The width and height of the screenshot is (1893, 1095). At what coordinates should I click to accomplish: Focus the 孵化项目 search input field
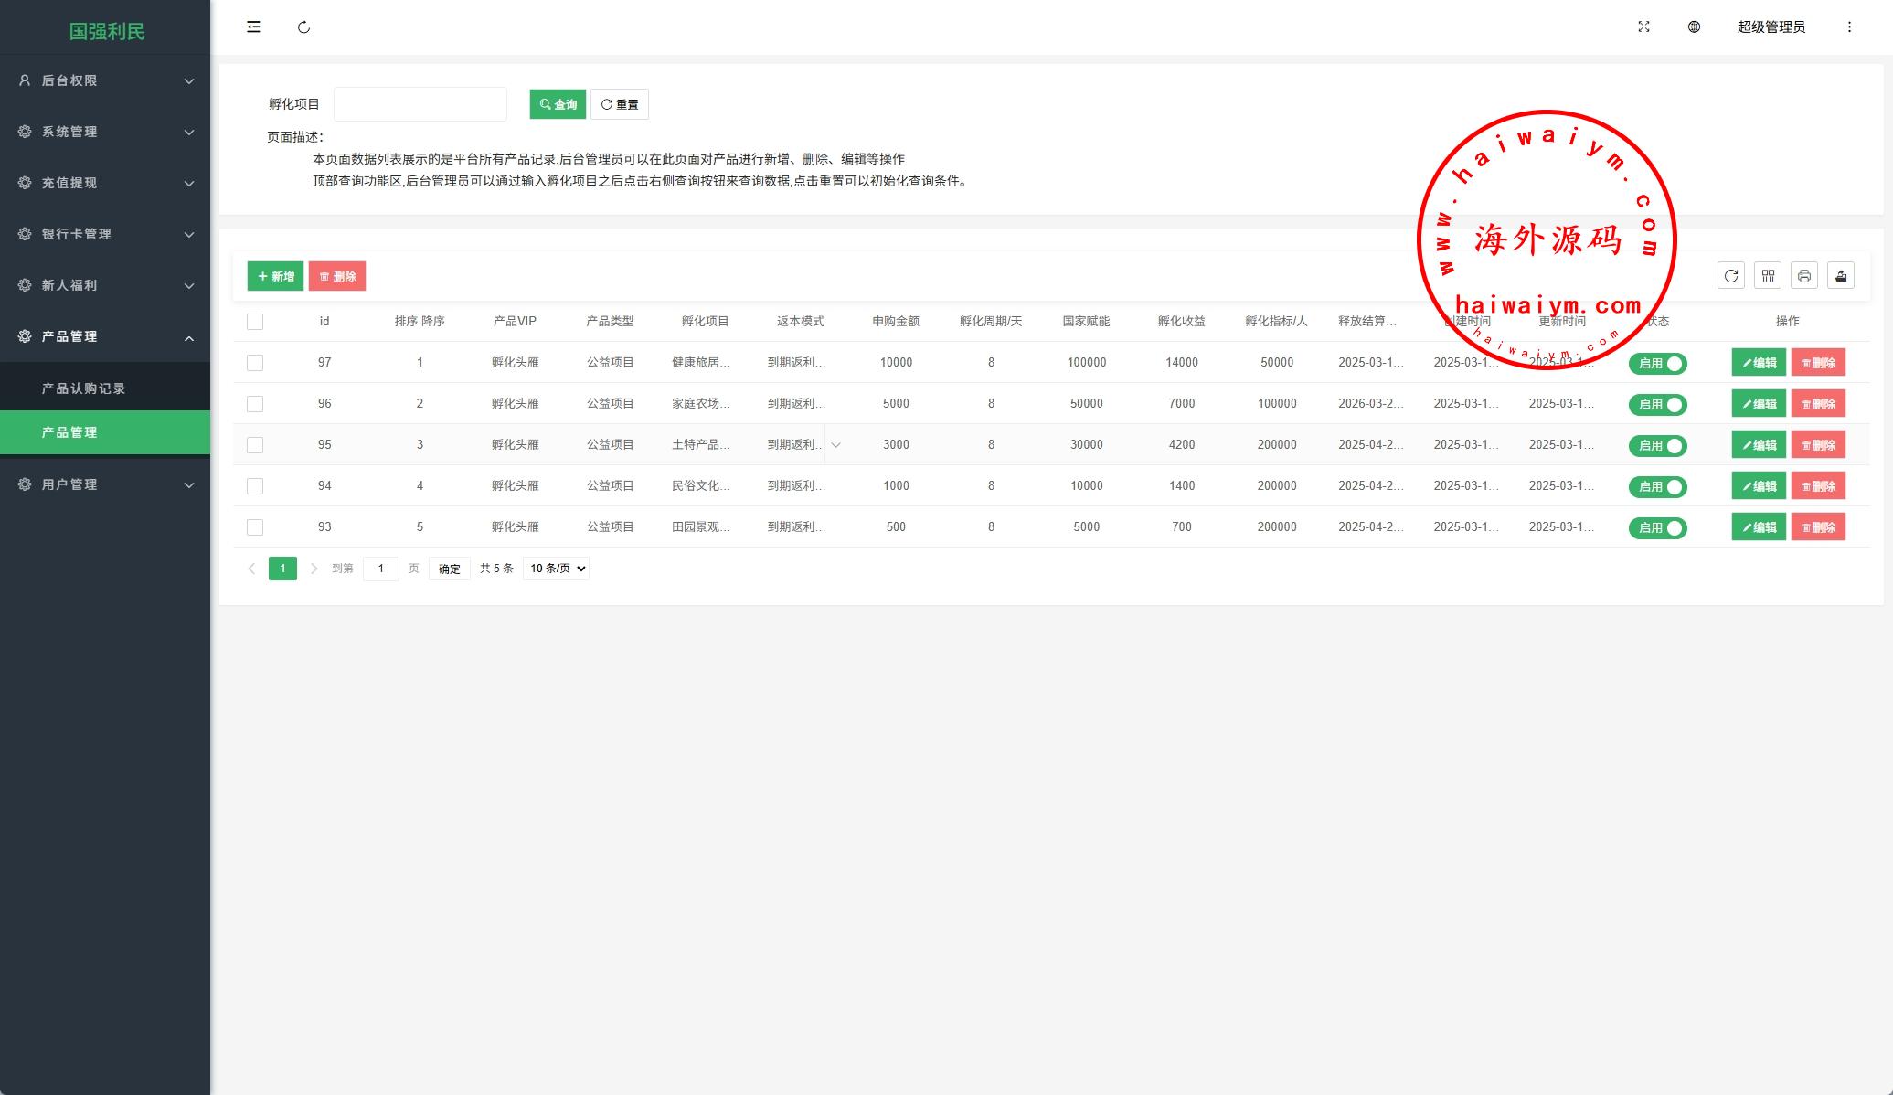pos(420,104)
